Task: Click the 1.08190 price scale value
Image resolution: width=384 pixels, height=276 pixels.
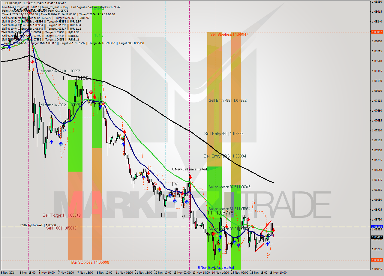Action: pyautogui.click(x=377, y=81)
